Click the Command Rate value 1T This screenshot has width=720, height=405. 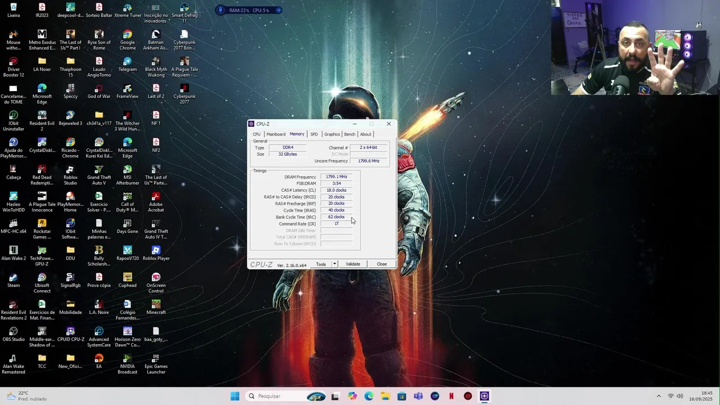point(336,224)
